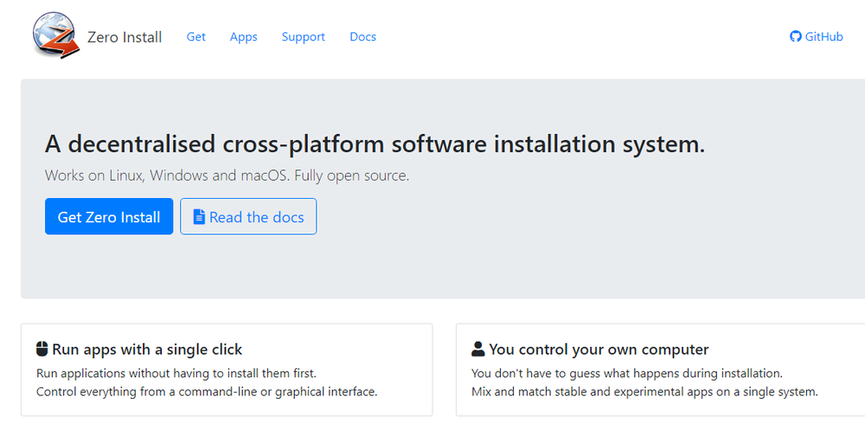The image size is (865, 422).
Task: Click 'You don't have to guess' line
Action: point(626,374)
